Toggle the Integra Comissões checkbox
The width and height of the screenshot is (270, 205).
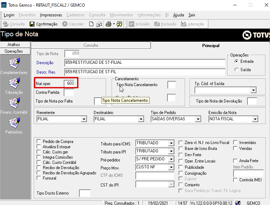39,157
